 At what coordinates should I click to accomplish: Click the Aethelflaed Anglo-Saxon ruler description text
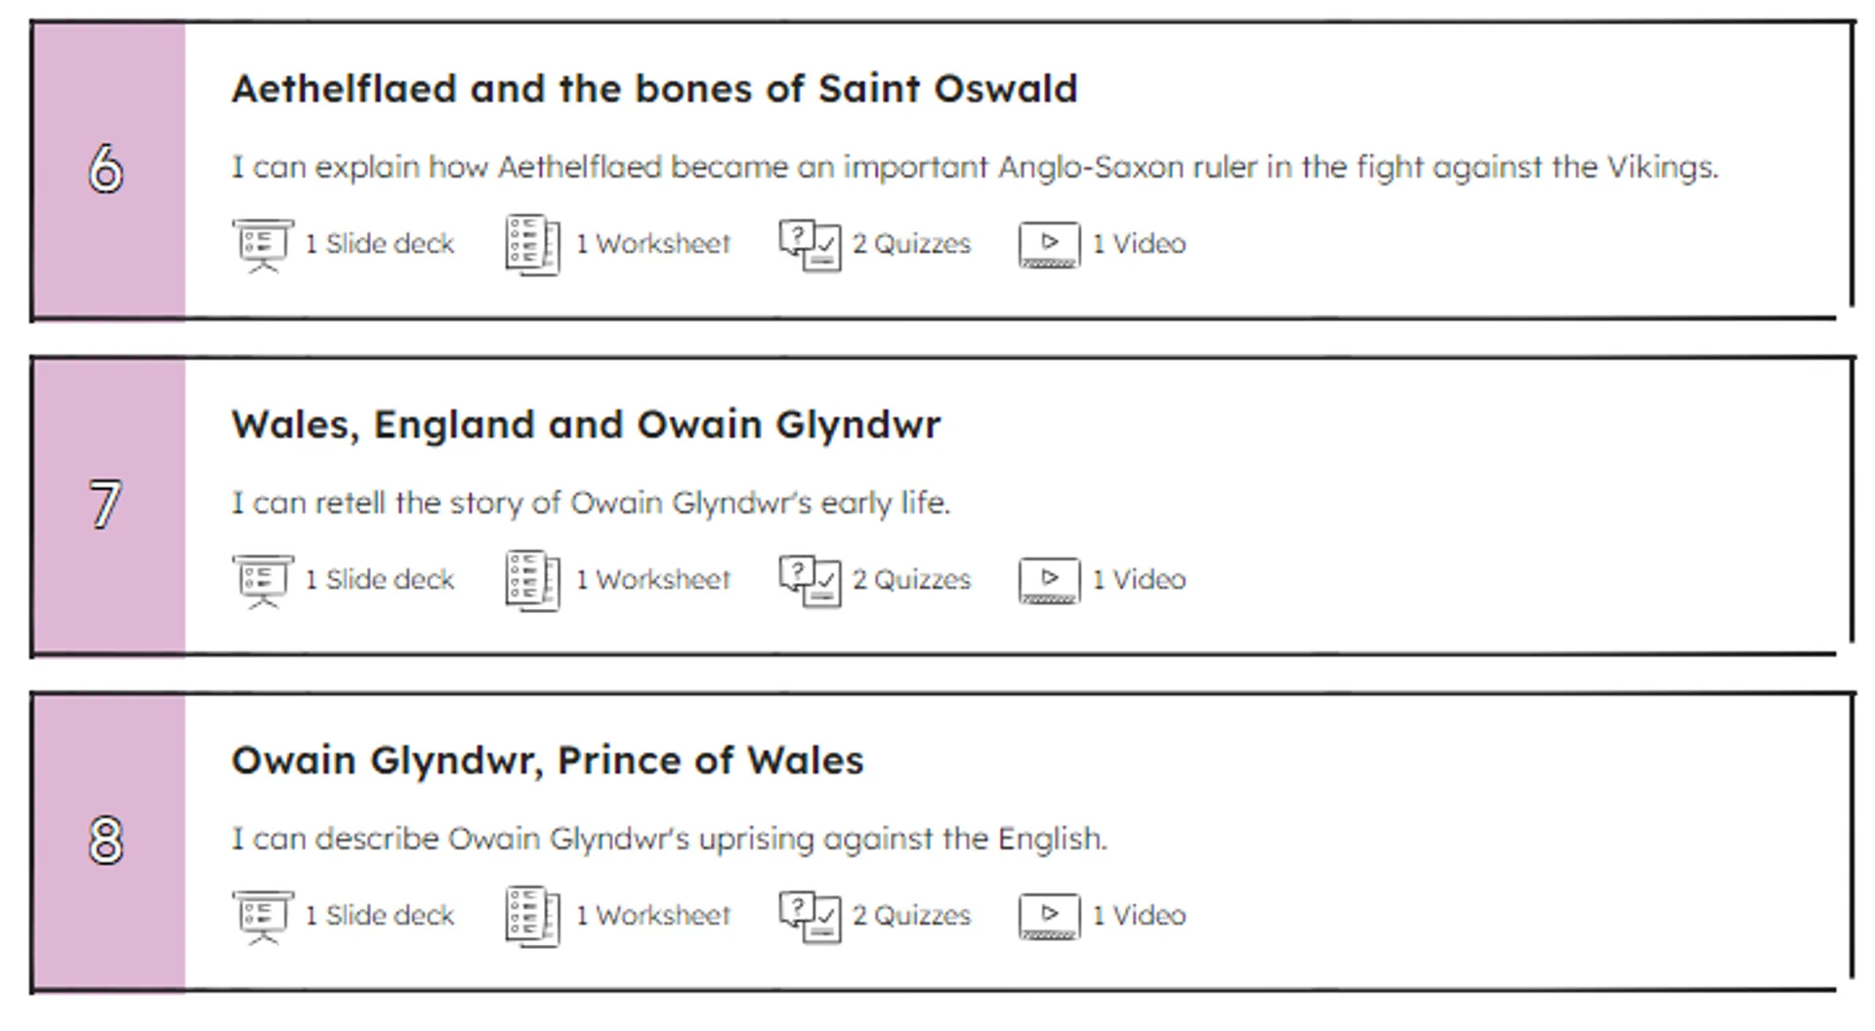974,168
